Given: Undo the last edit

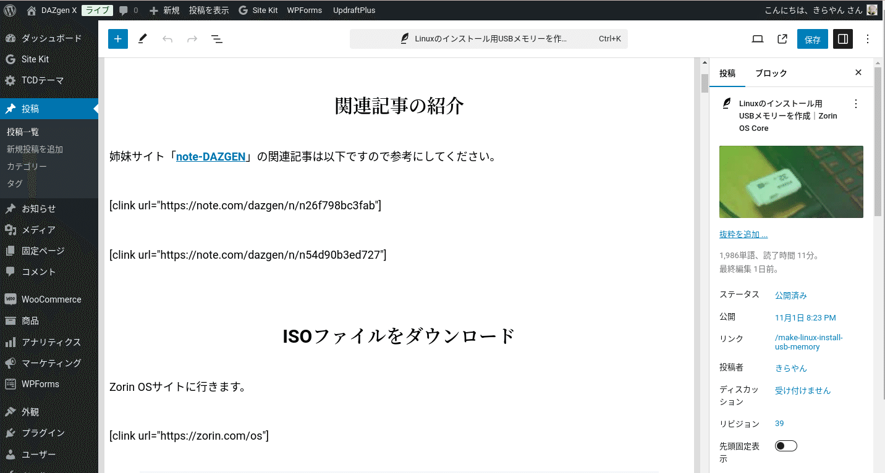Looking at the screenshot, I should pyautogui.click(x=167, y=38).
